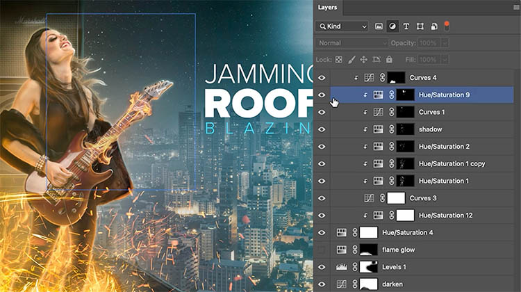Select Hue/Saturation 1 adjustment icon
The height and width of the screenshot is (292, 521).
(378, 181)
